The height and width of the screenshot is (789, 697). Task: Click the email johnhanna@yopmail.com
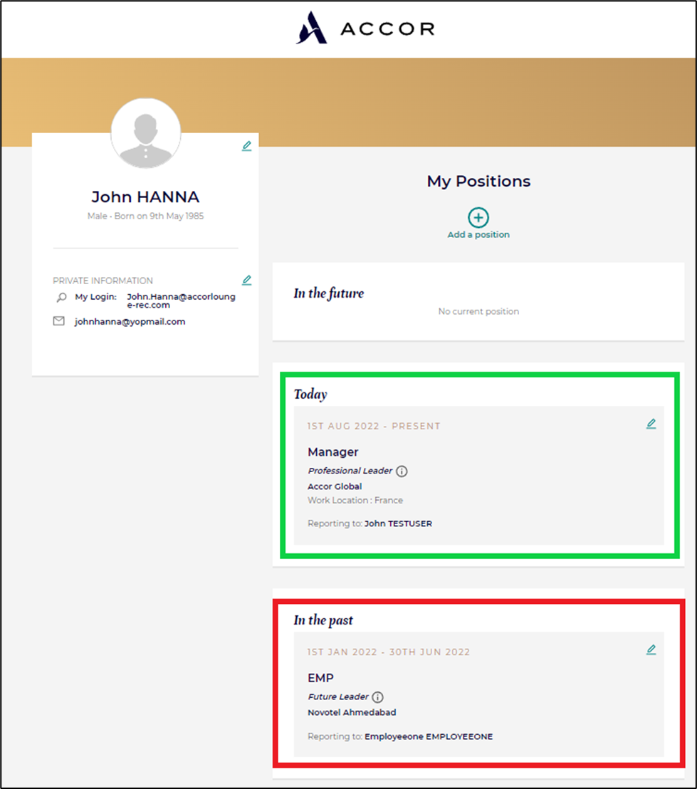pyautogui.click(x=130, y=322)
